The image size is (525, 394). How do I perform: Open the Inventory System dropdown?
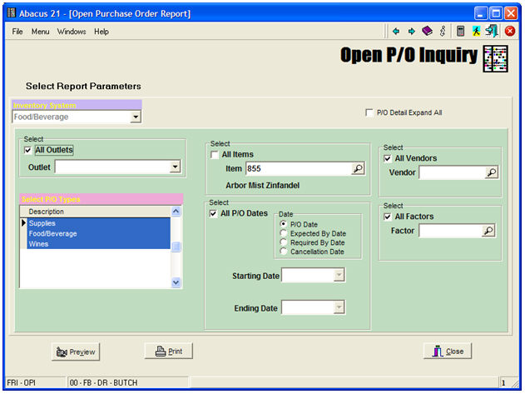(x=136, y=117)
